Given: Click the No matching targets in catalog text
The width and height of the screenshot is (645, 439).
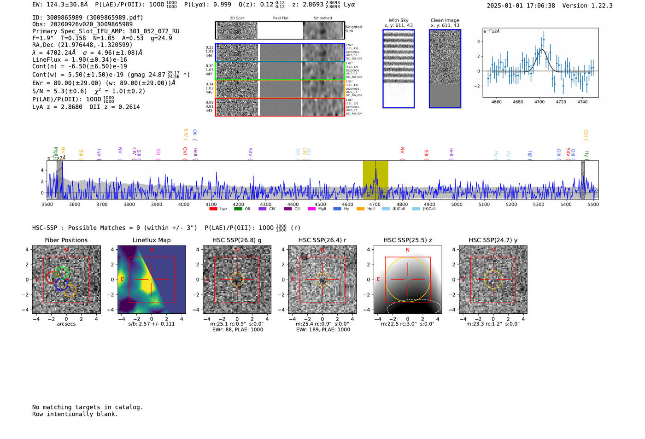Looking at the screenshot, I should [x=88, y=407].
